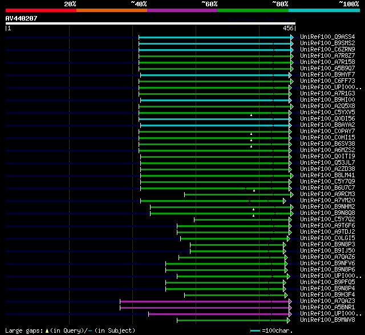Image resolution: width=365 pixels, height=335 pixels.
Task: Select the UniRef100_B9NFV6 label
Action: [327, 264]
